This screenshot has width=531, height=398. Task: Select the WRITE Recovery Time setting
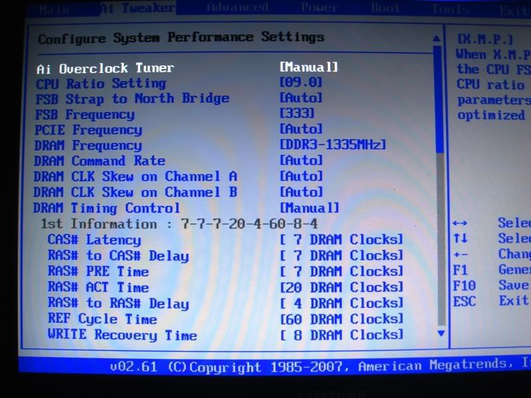[x=122, y=335]
